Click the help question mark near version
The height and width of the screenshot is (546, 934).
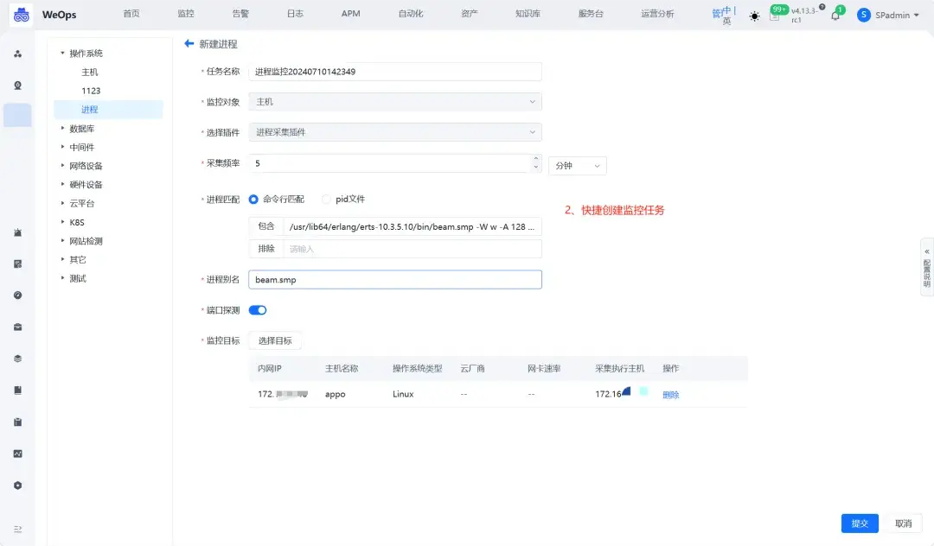822,7
